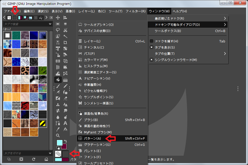Switch to the undo history dock tab
248x165 pixels.
click(x=41, y=18)
